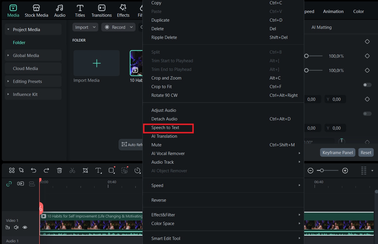The width and height of the screenshot is (378, 244).
Task: Click the plus icon to Import Media
Action: tap(97, 63)
